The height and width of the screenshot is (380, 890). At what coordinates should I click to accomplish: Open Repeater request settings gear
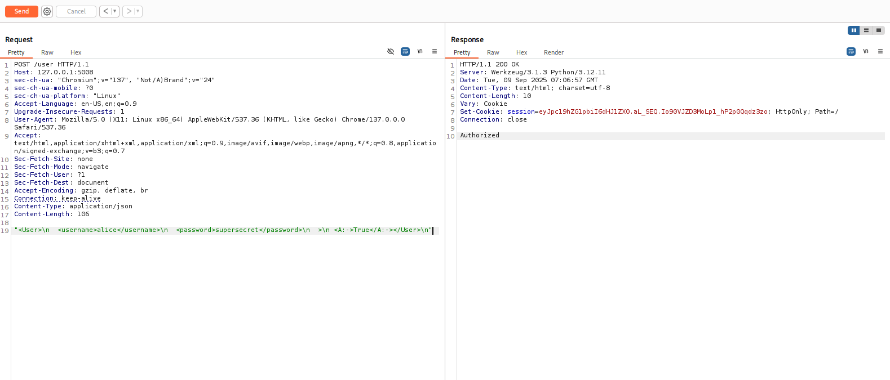[x=47, y=11]
